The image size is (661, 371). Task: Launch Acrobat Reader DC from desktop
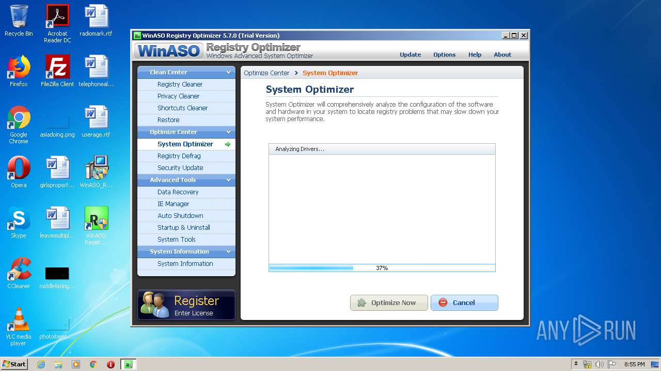click(57, 24)
